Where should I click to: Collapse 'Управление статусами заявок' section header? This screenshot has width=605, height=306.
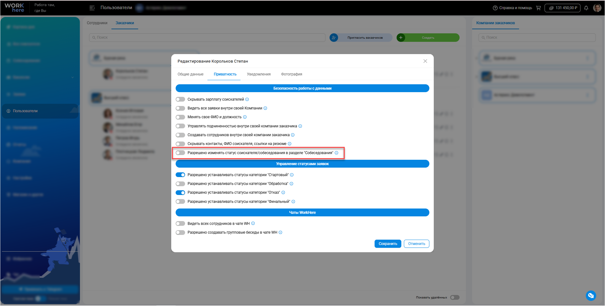302,164
